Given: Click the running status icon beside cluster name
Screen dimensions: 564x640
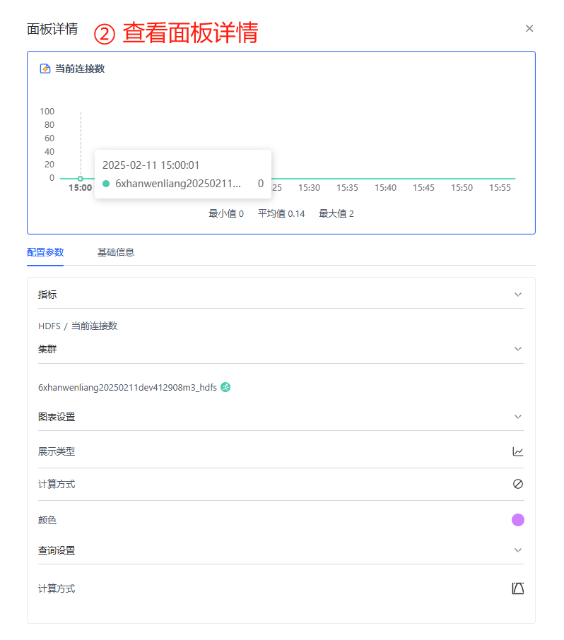Looking at the screenshot, I should click(225, 387).
